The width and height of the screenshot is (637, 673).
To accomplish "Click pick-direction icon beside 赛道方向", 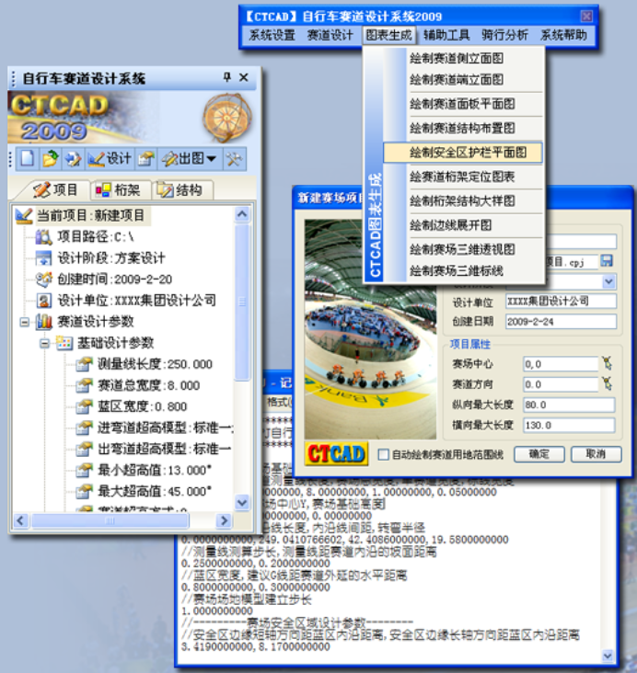I will tap(607, 383).
